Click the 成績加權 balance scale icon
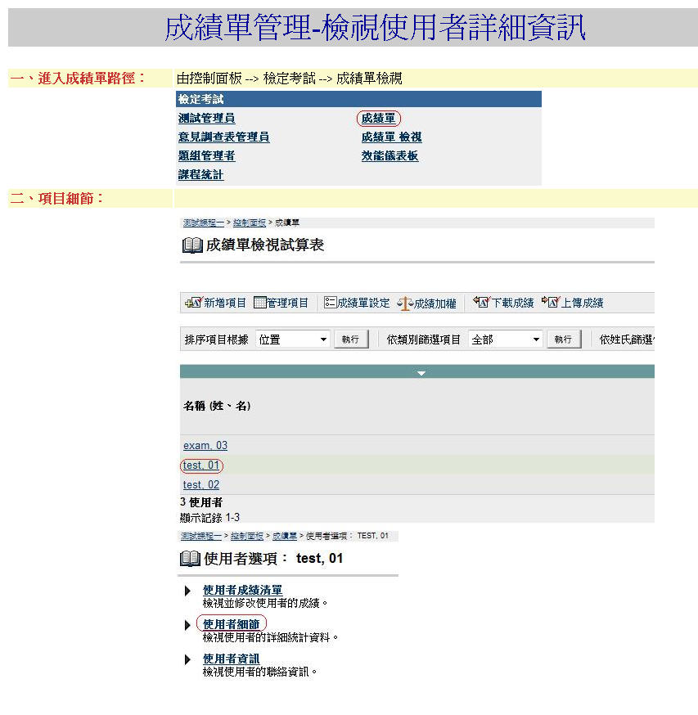698x715 pixels. (x=405, y=303)
